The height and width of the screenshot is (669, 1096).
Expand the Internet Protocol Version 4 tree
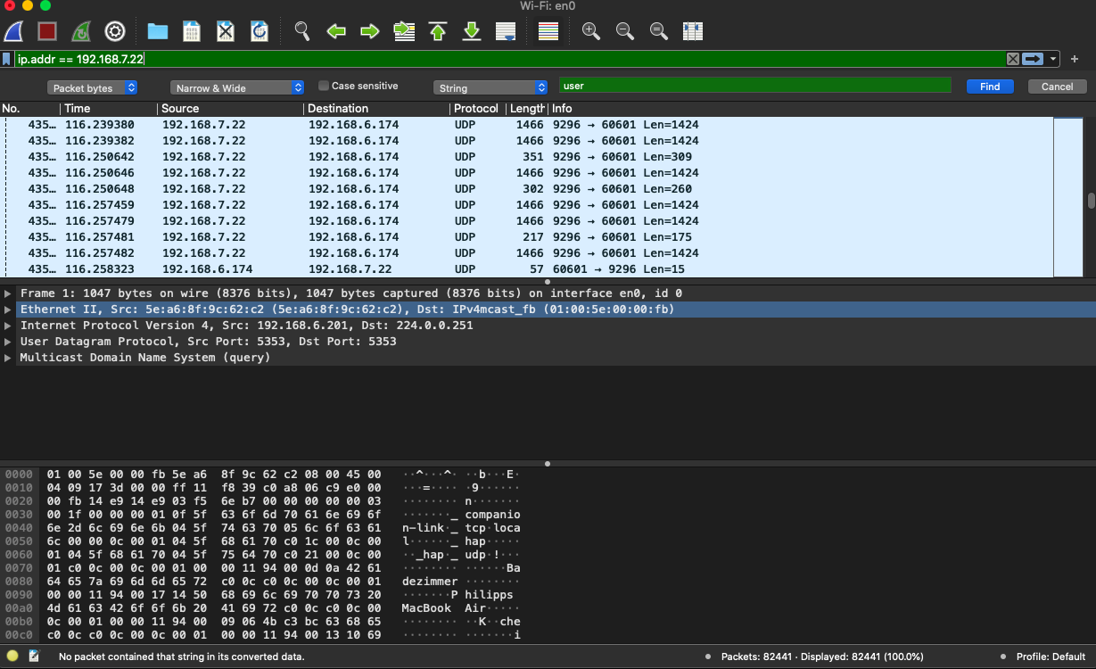click(x=8, y=326)
